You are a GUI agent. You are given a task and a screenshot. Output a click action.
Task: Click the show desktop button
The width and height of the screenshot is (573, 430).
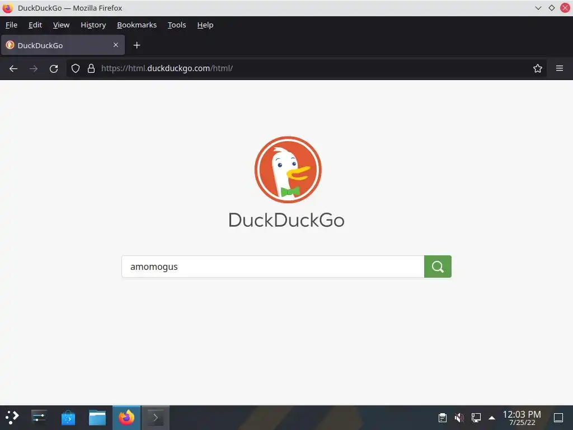[558, 418]
